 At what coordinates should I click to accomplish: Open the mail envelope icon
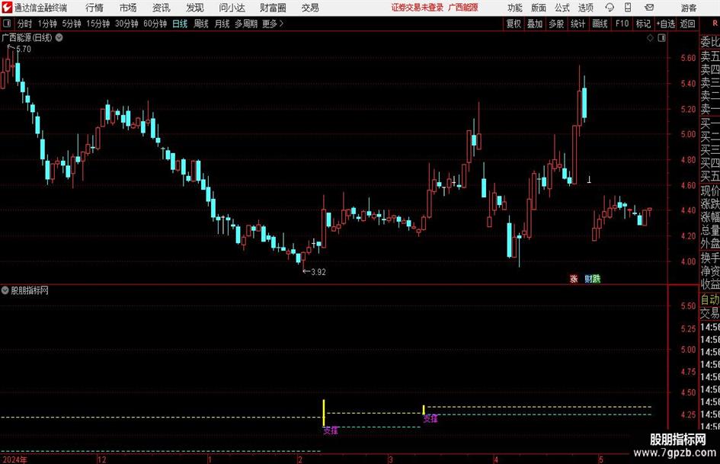(x=649, y=8)
